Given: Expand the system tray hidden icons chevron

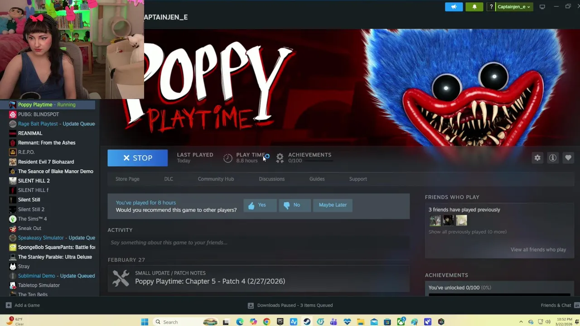Looking at the screenshot, I should pos(521,322).
